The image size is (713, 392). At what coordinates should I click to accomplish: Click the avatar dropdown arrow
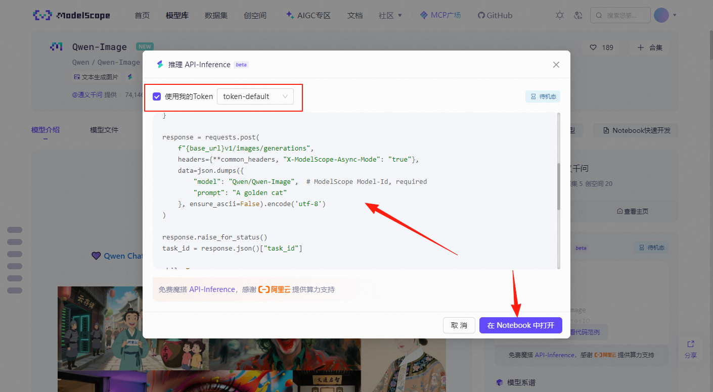click(675, 15)
